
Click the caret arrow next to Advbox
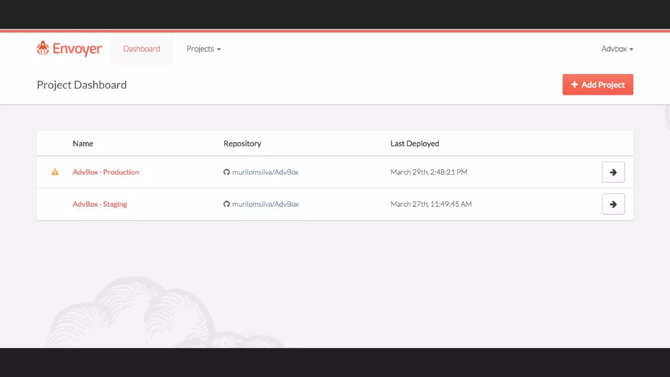(631, 49)
